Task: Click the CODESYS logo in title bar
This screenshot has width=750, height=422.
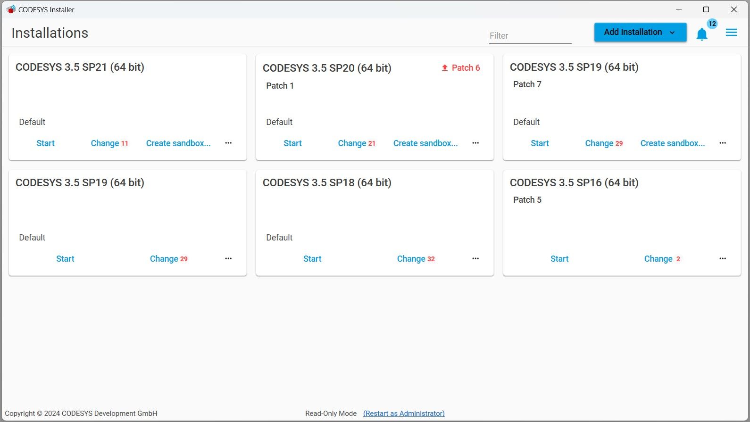Action: pos(11,9)
